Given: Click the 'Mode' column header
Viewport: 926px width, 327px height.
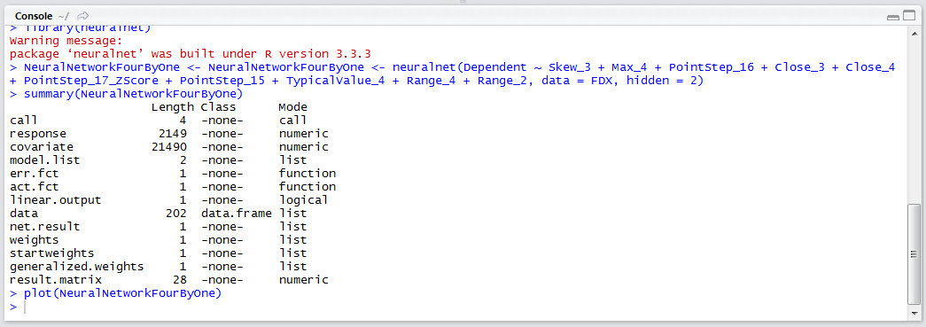Looking at the screenshot, I should pyautogui.click(x=293, y=107).
